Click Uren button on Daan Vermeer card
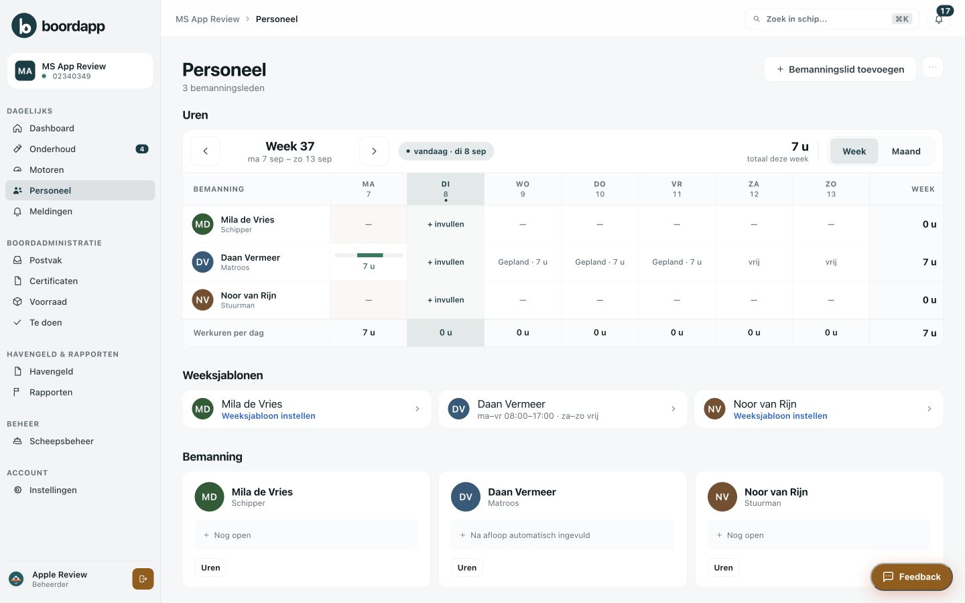The height and width of the screenshot is (603, 965). (x=467, y=567)
